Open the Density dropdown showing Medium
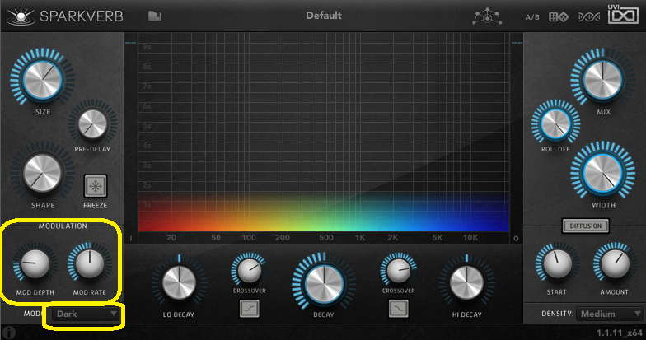This screenshot has width=646, height=340. 611,314
